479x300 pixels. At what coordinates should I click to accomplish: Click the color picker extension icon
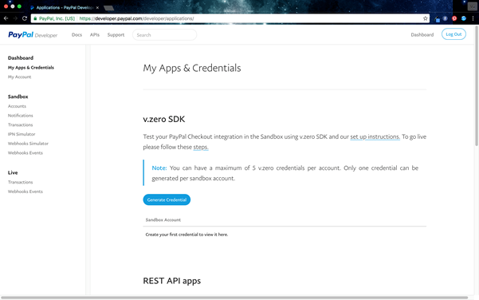click(437, 19)
